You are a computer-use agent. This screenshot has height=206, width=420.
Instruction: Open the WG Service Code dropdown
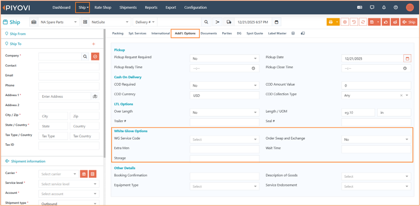(224, 139)
